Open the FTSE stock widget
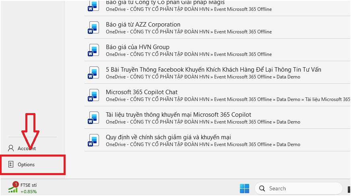This screenshot has height=196, width=351. point(23,188)
